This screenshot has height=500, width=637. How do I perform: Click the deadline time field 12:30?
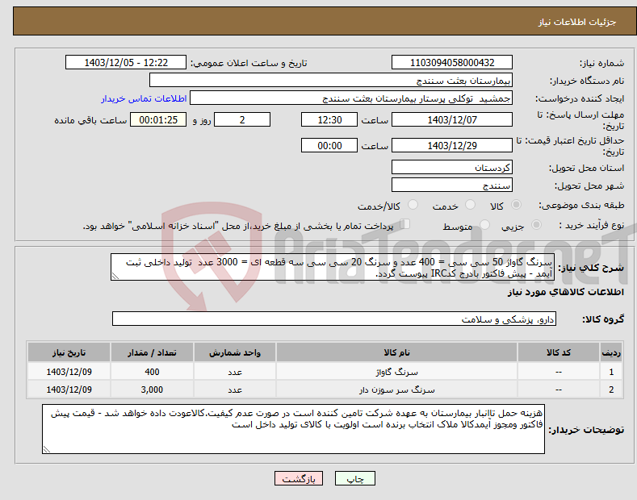coord(329,119)
